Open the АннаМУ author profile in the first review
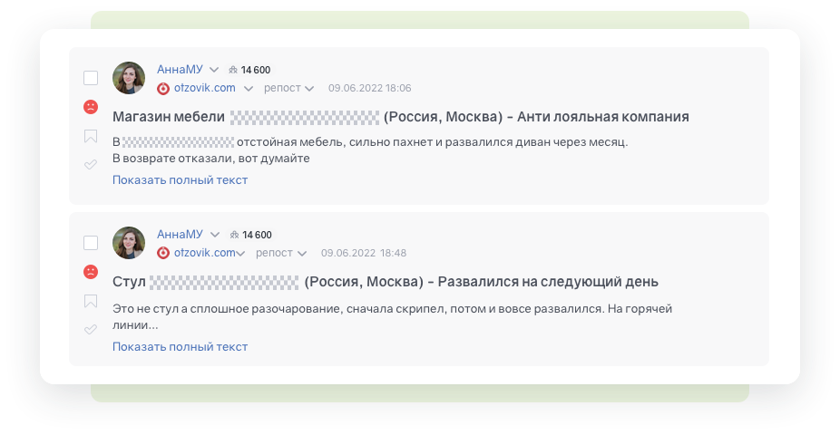The width and height of the screenshot is (840, 435). 180,70
